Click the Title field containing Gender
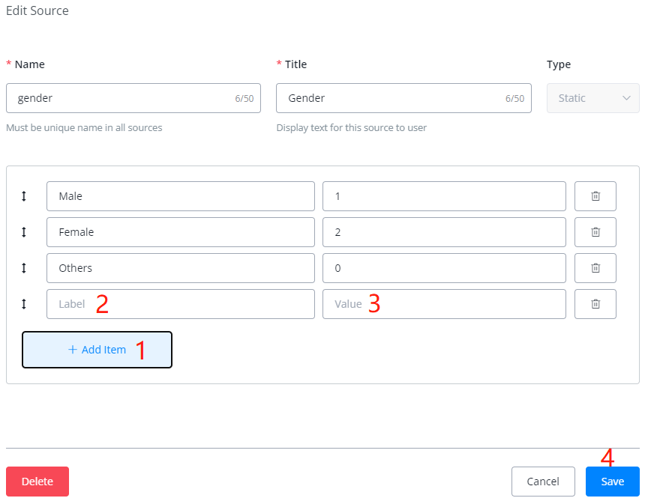Viewport: 645px width, 501px height. point(390,98)
